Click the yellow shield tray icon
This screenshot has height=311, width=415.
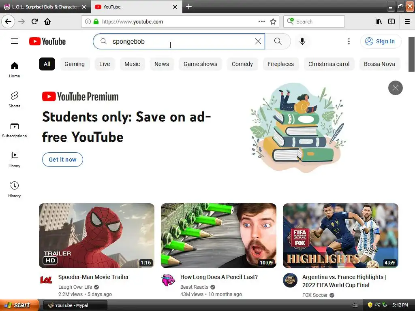tap(370, 305)
